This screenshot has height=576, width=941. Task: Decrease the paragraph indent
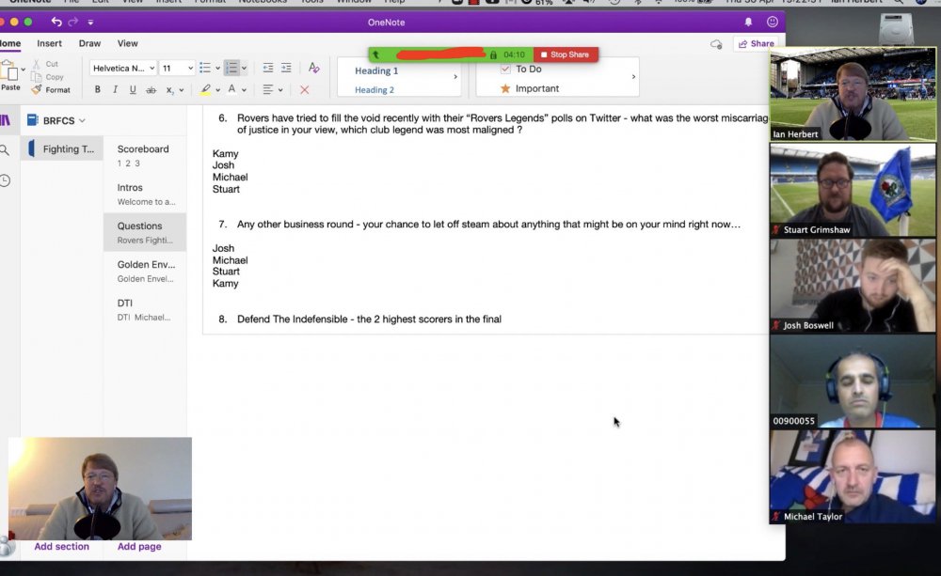[268, 68]
